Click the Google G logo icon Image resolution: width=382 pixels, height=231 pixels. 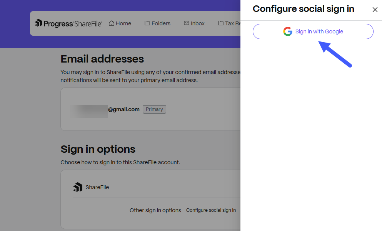click(x=288, y=31)
